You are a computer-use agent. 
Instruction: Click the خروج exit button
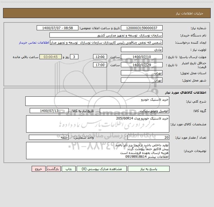tap(38, 169)
